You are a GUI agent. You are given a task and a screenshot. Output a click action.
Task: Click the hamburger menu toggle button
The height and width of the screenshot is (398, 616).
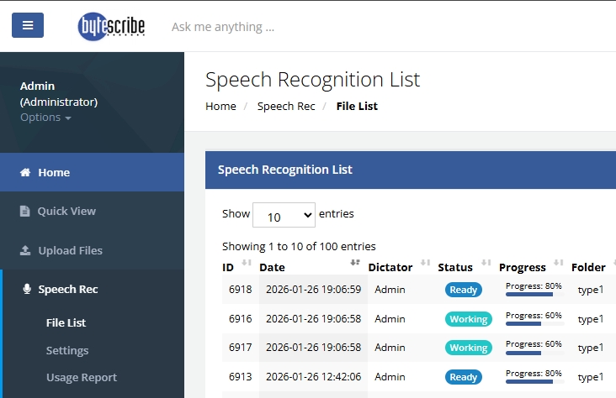coord(28,25)
